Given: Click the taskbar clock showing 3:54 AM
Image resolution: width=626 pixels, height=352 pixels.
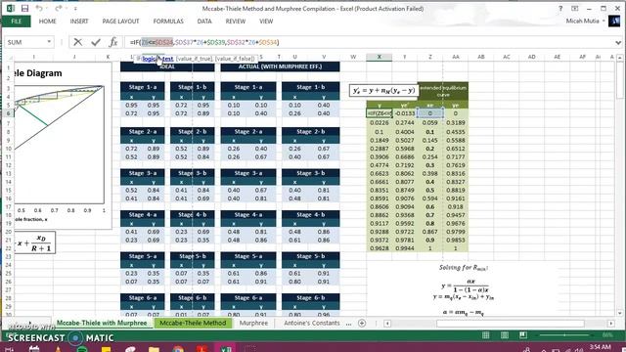Looking at the screenshot, I should [600, 347].
